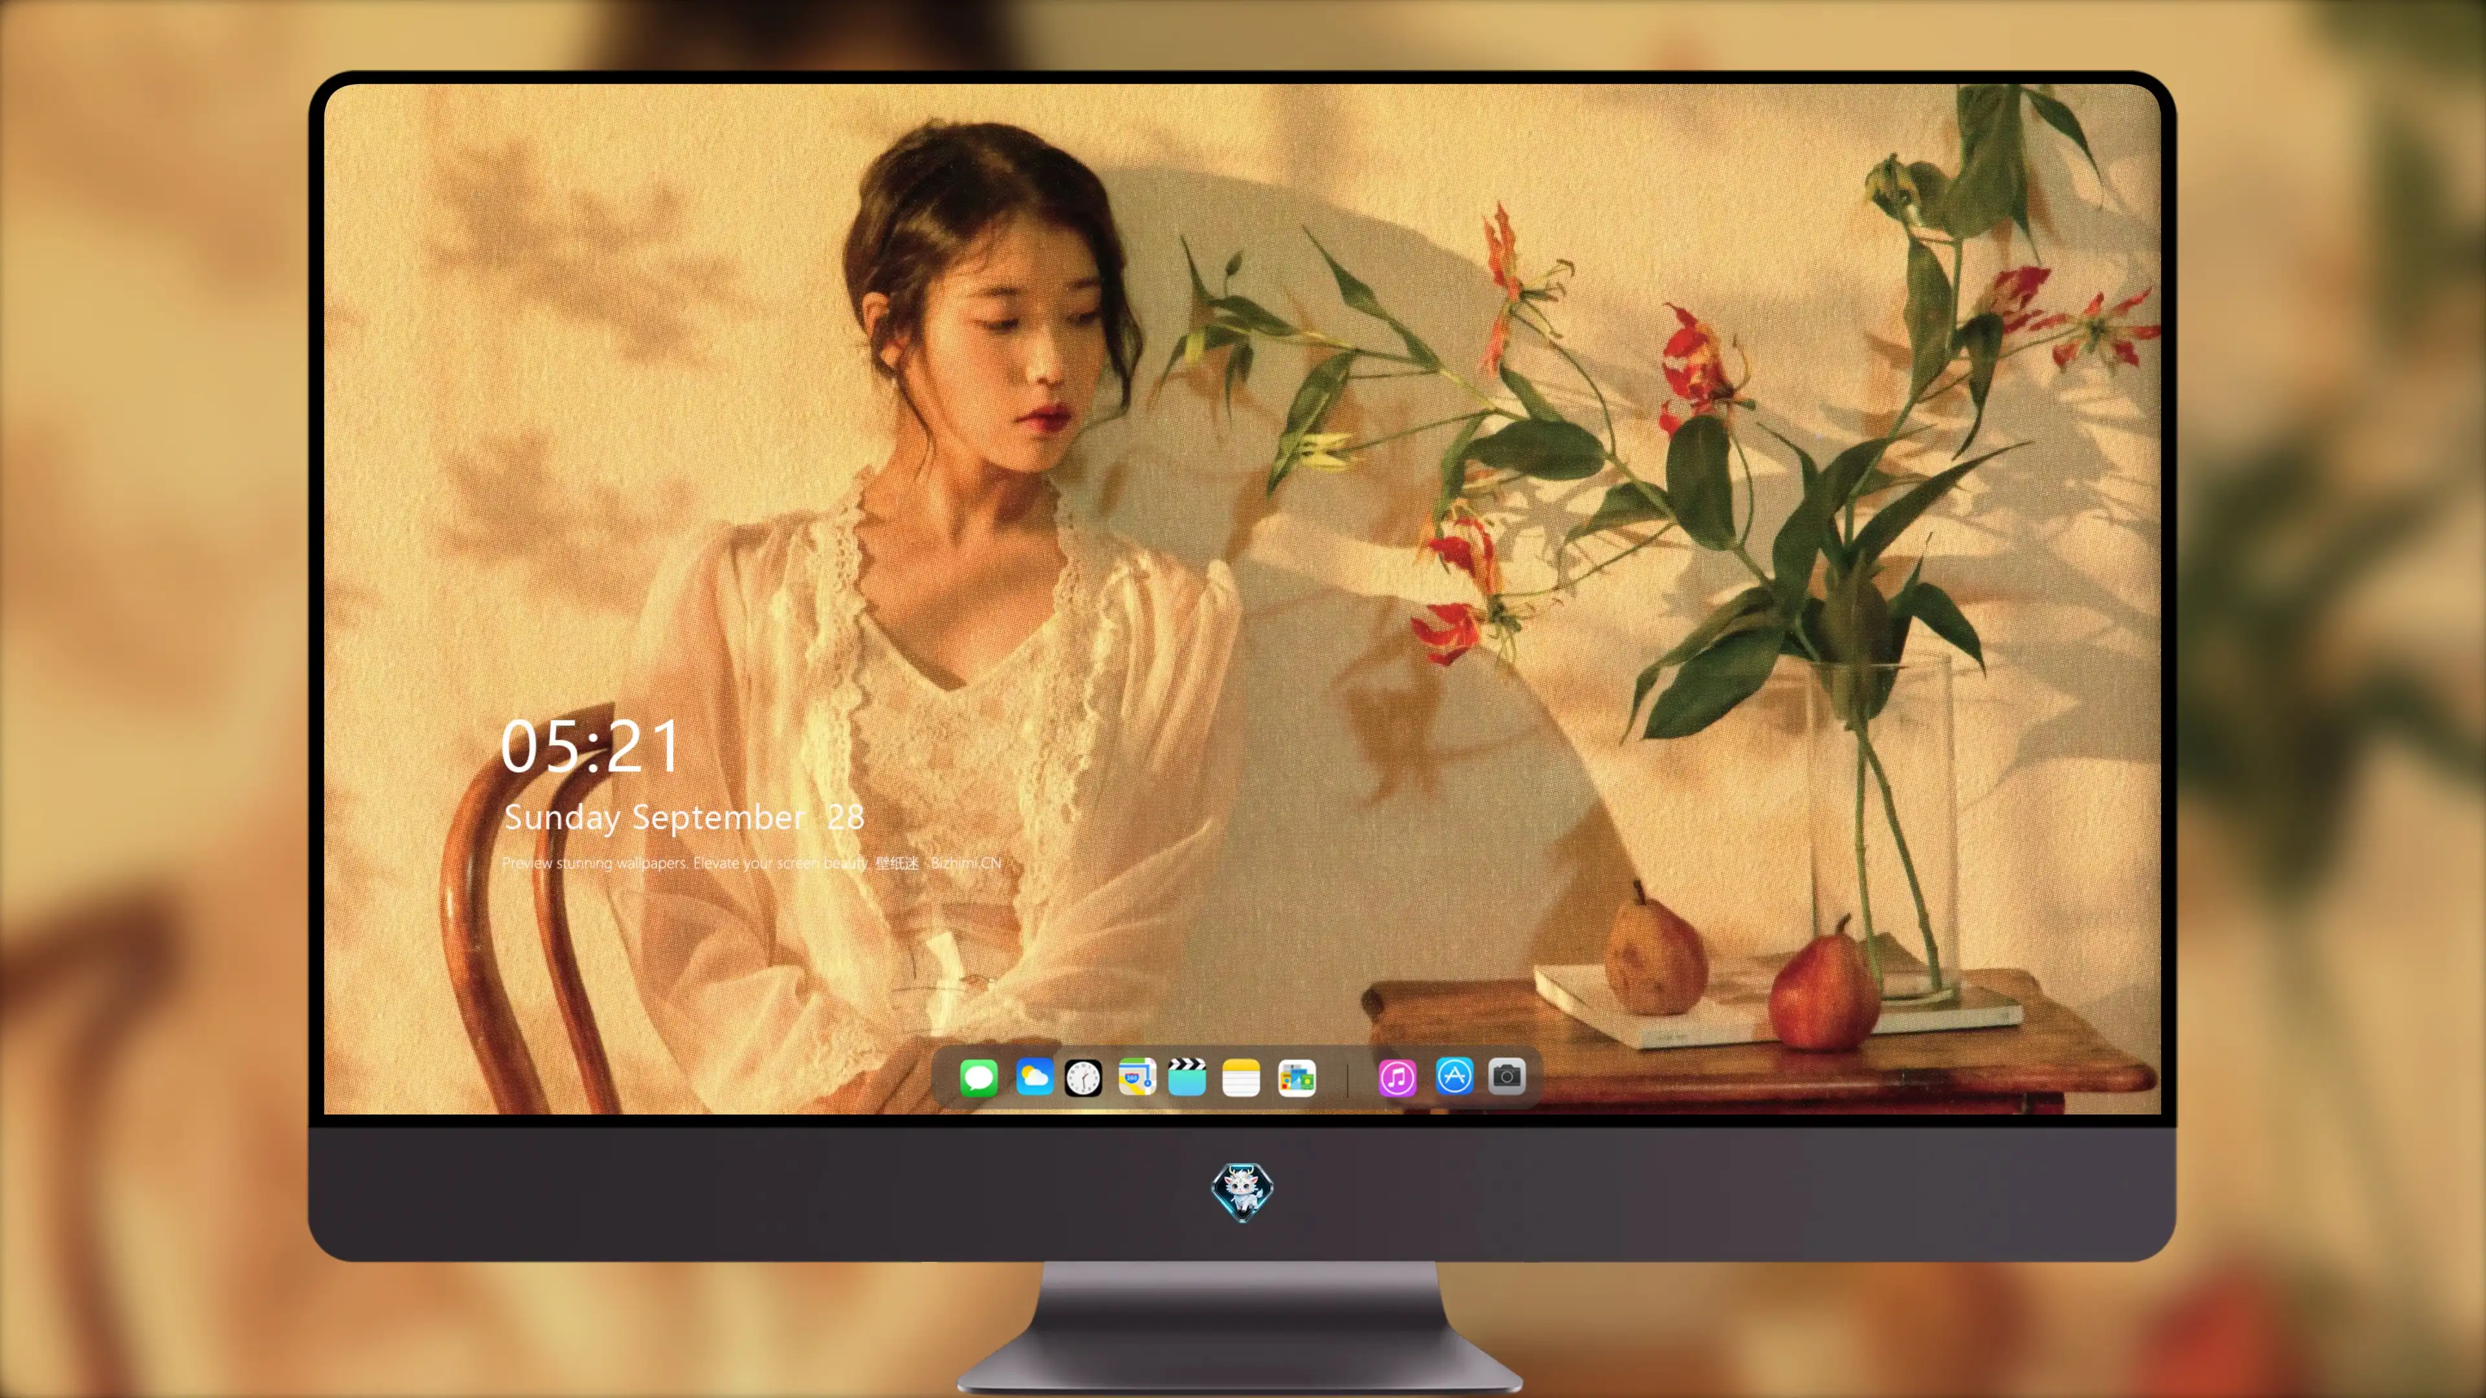2486x1398 pixels.
Task: Open the Videos clapperboard app icon
Action: point(1187,1077)
